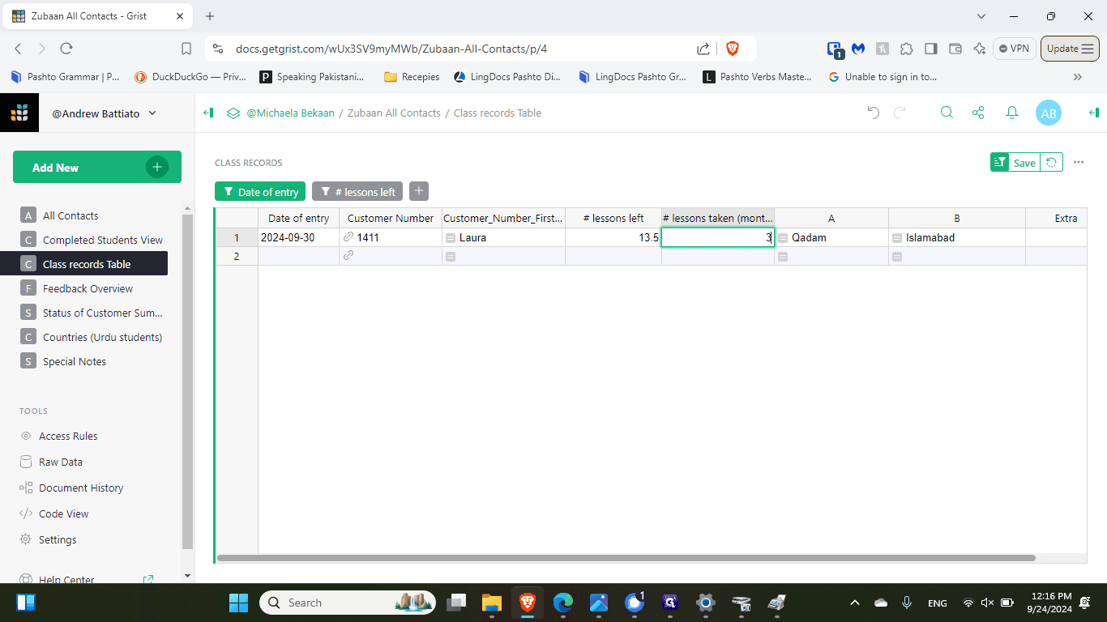The width and height of the screenshot is (1107, 622).
Task: Expand the @Andrew Battiato workspace dropdown
Action: (x=105, y=113)
